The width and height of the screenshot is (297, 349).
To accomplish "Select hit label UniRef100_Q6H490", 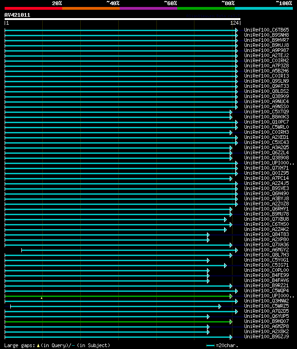I will click(x=266, y=194).
